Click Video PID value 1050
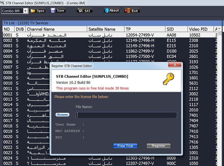The image size is (224, 166). pyautogui.click(x=194, y=163)
